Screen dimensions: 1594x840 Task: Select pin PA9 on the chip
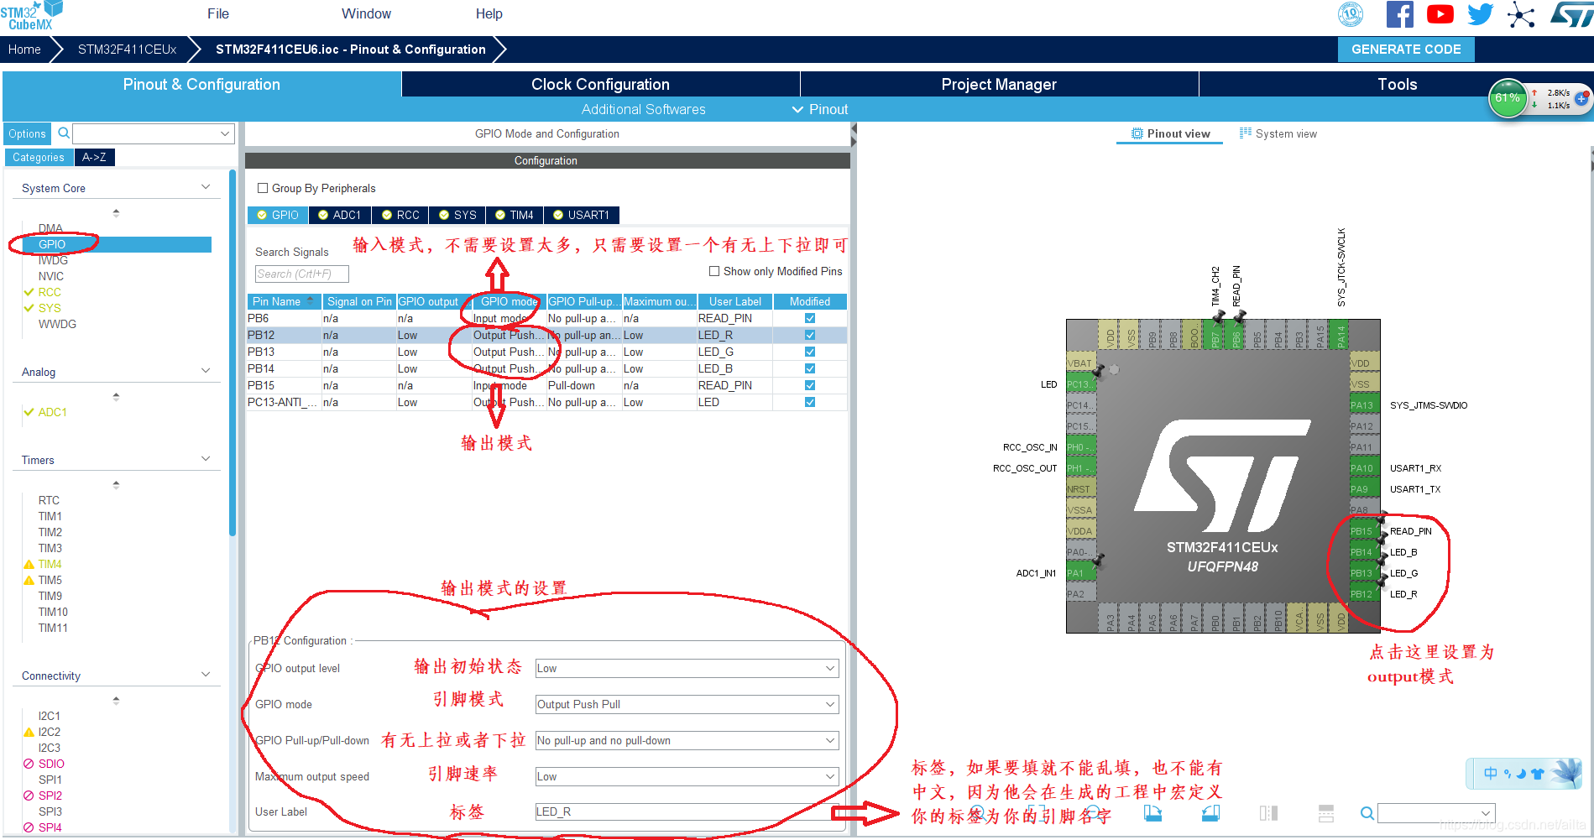[x=1364, y=489]
